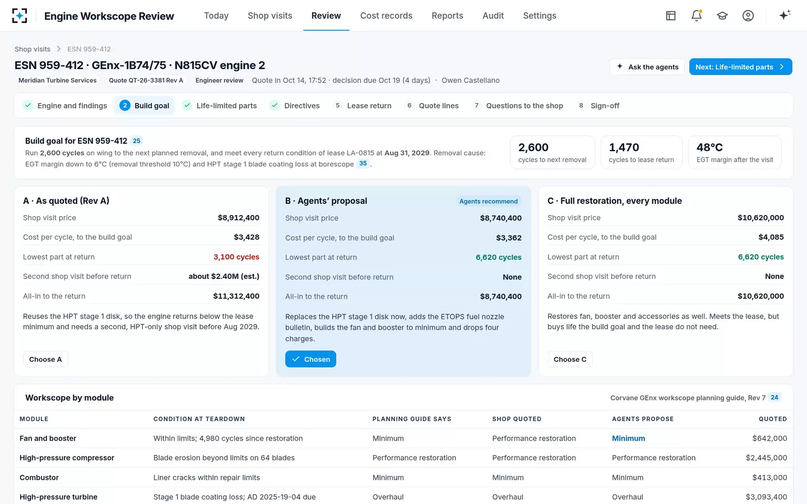Open the graduation cap learning icon
This screenshot has width=807, height=504.
tap(722, 16)
